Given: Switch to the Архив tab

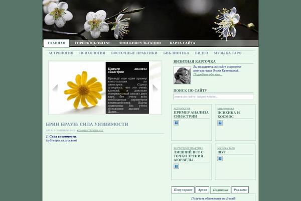Looking at the screenshot, I should pos(202,190).
